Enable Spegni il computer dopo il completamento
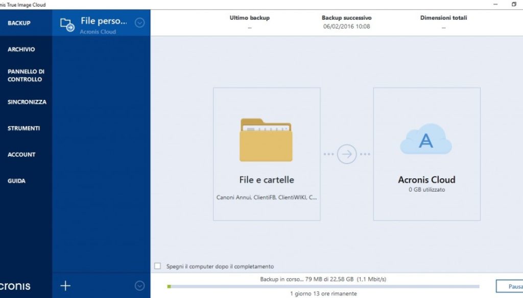The width and height of the screenshot is (523, 298). tap(157, 266)
